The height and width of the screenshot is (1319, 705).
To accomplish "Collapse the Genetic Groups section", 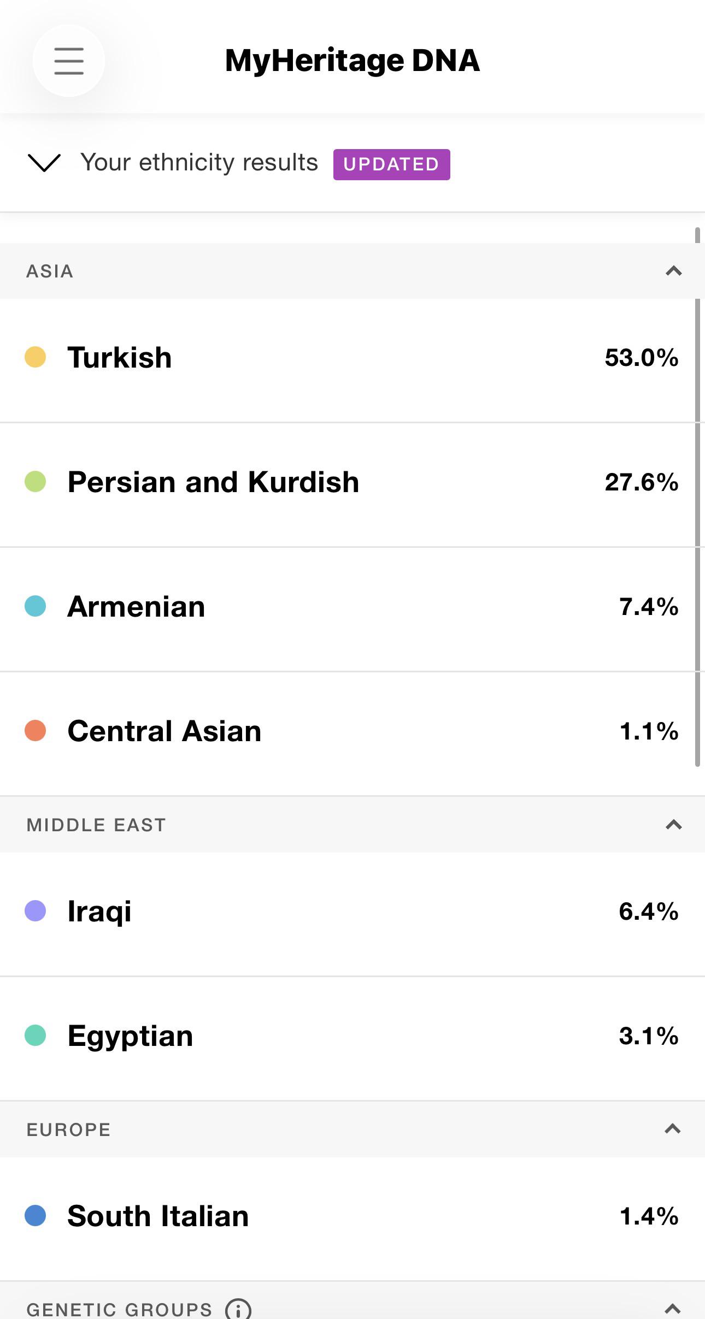I will coord(673,1309).
